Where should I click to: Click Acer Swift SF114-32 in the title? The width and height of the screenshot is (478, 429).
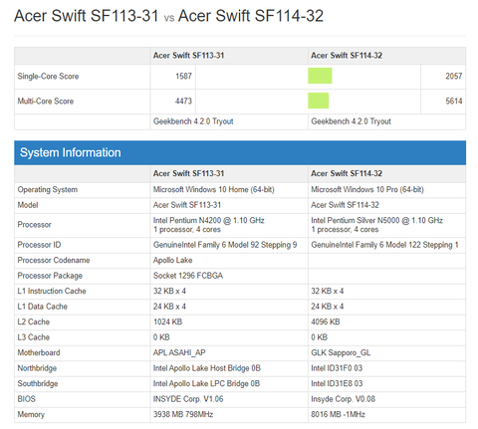(251, 16)
